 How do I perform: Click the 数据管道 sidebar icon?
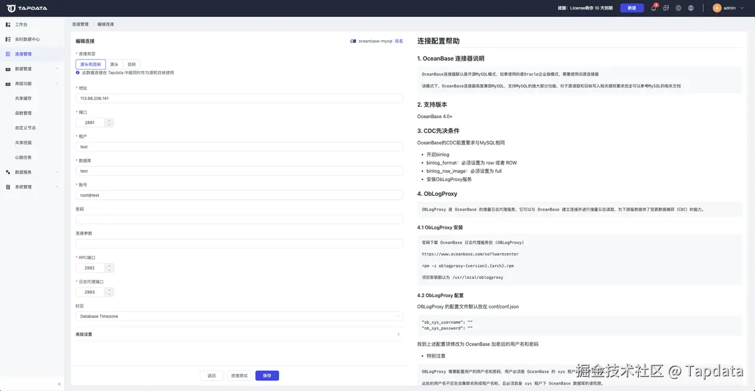8,68
